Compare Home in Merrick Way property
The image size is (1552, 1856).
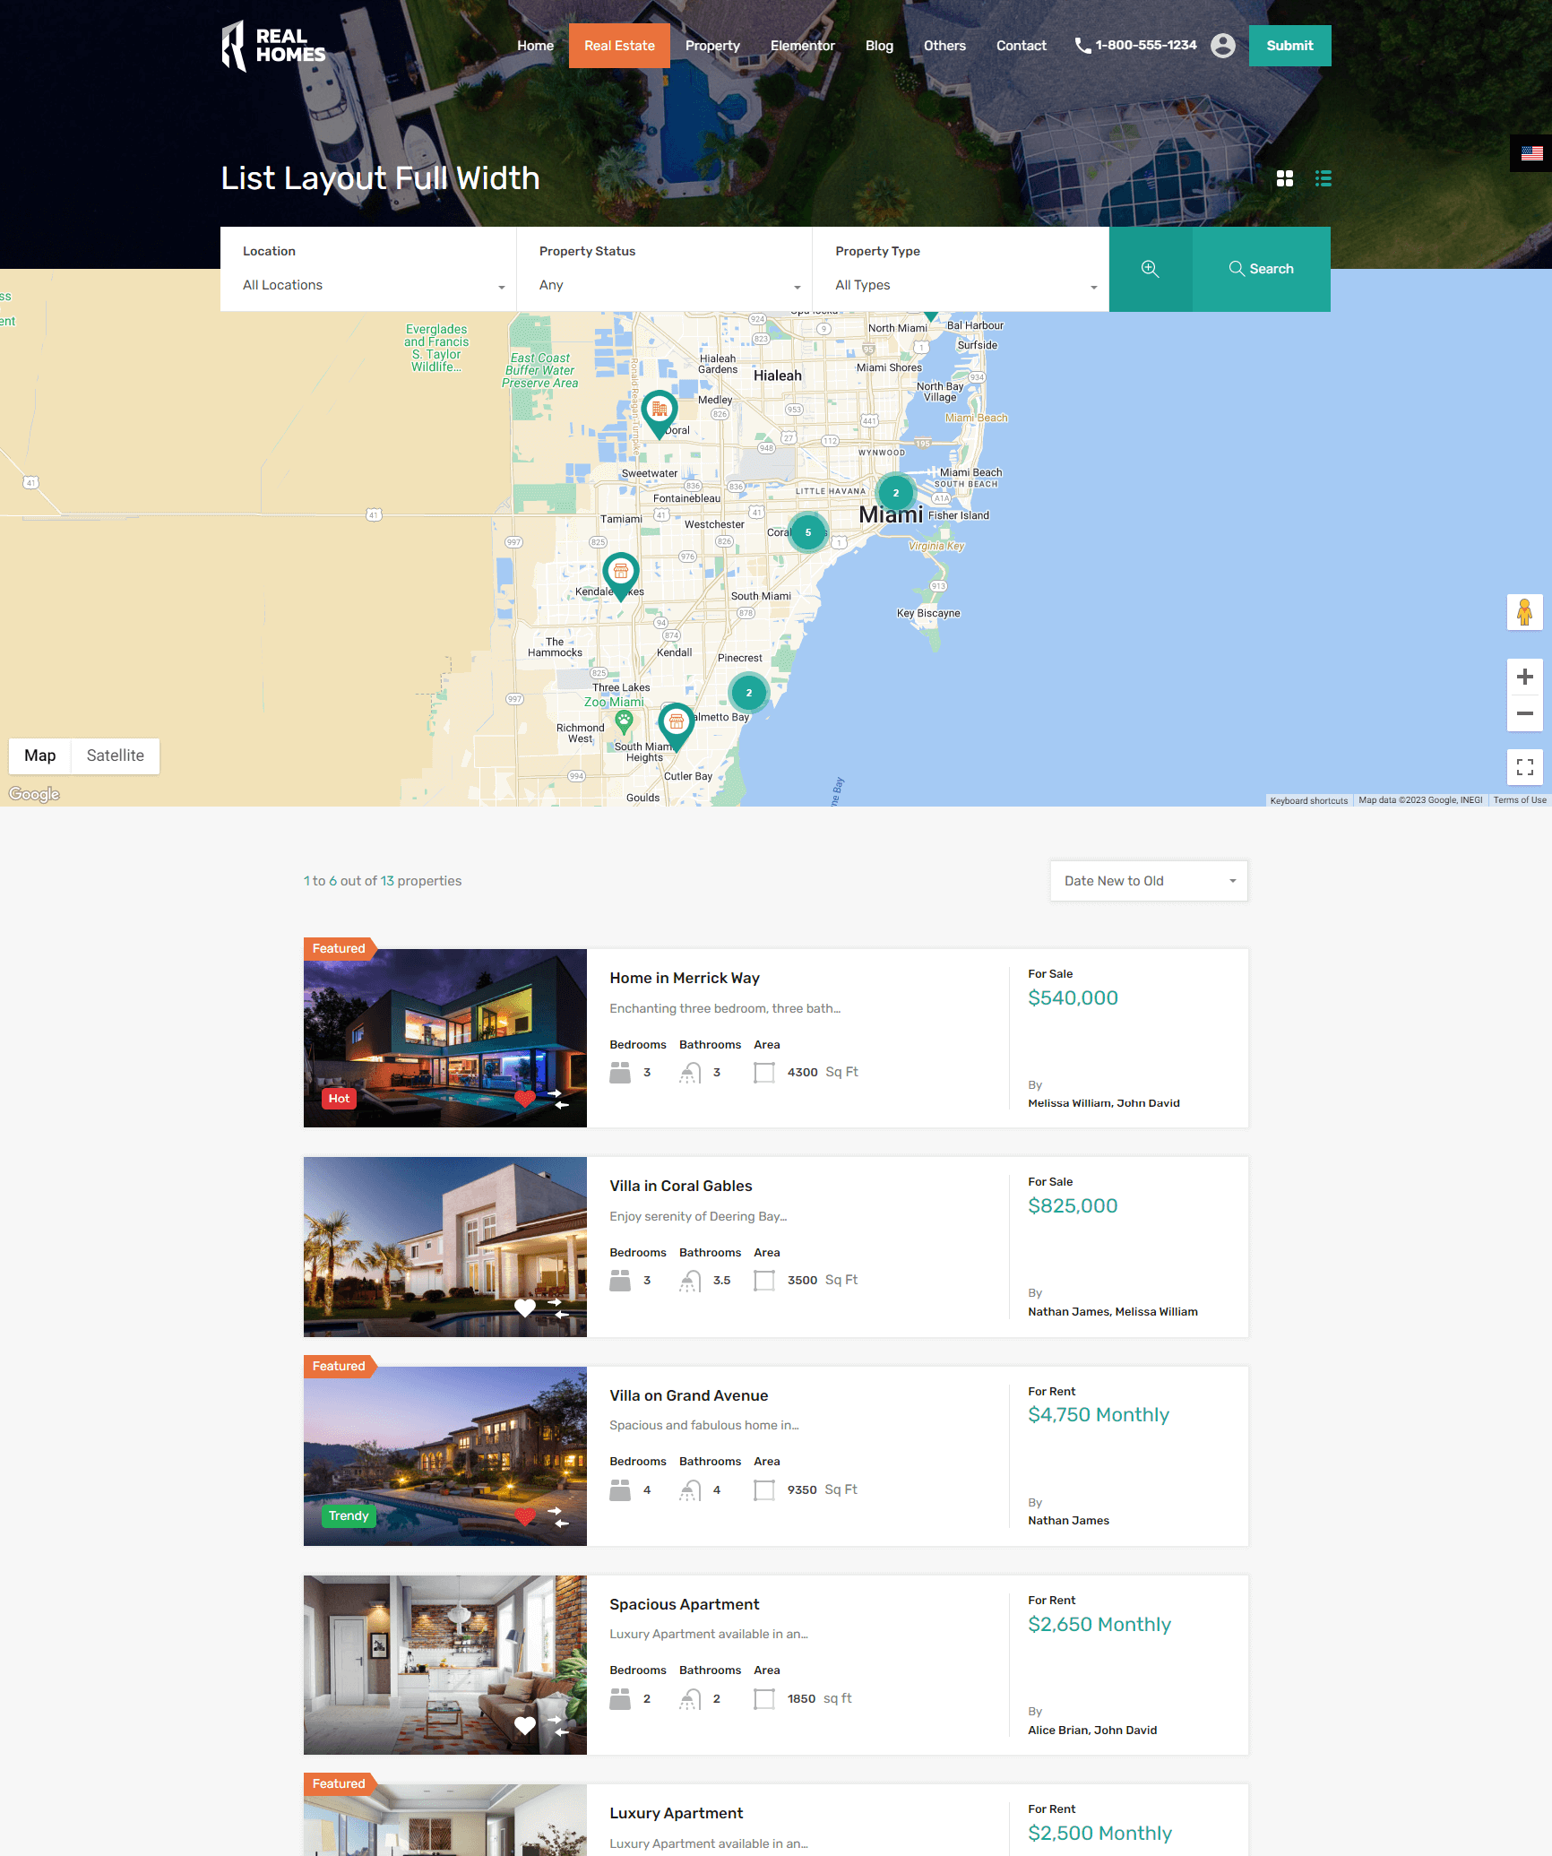[557, 1099]
